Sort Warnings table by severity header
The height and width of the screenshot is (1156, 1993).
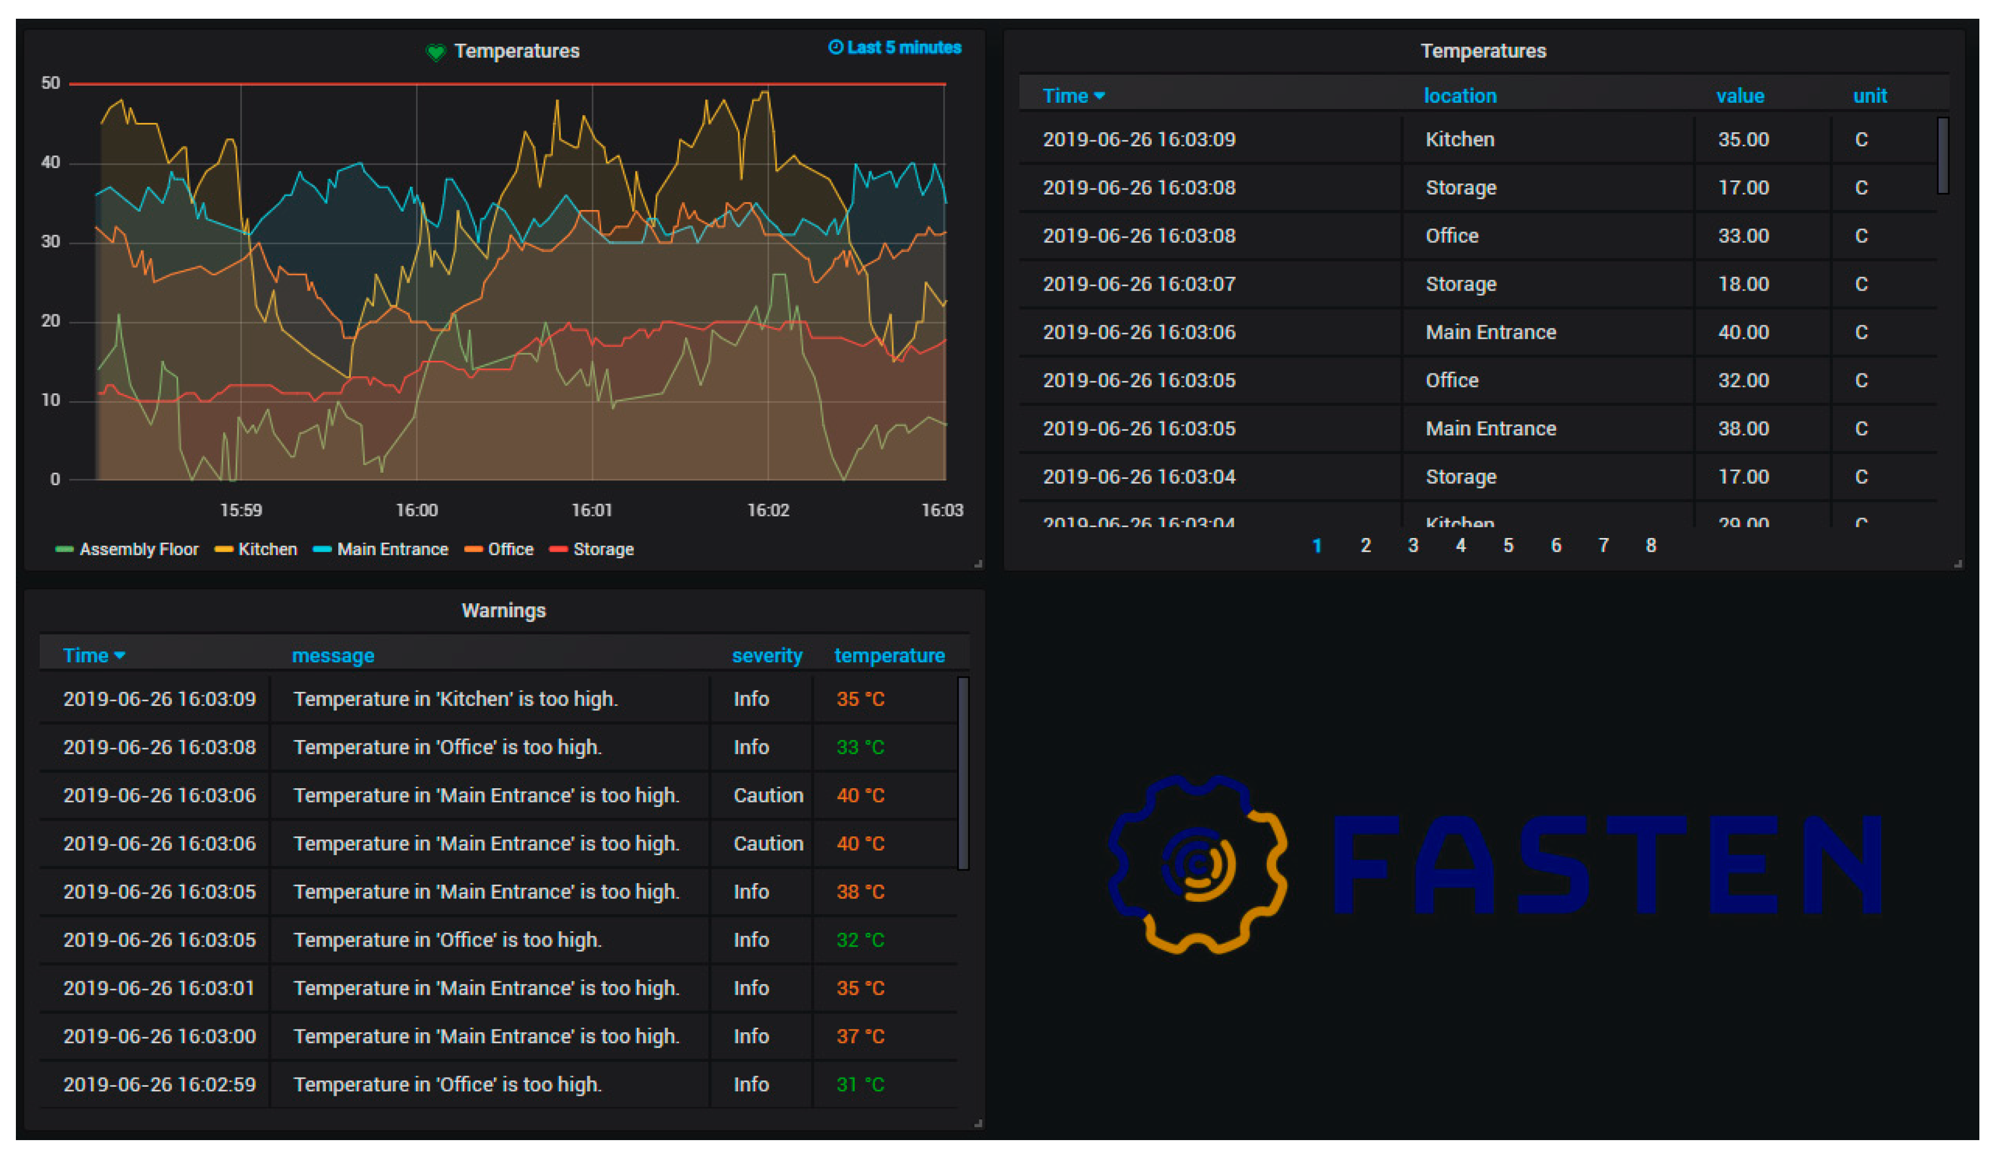(766, 655)
